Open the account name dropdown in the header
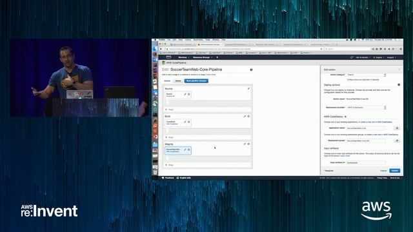 (363, 57)
